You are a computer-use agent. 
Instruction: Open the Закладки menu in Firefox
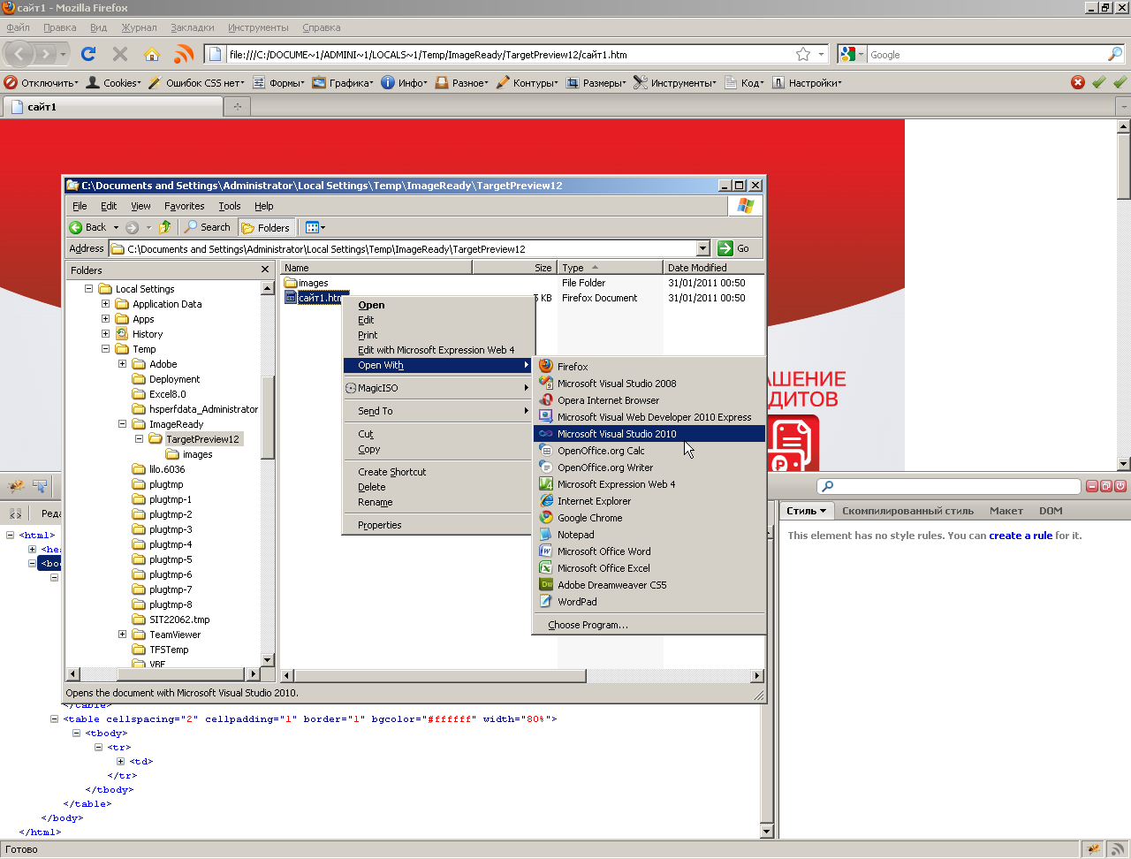coord(192,27)
